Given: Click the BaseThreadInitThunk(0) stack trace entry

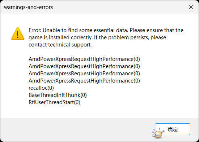Looking at the screenshot, I should pyautogui.click(x=58, y=95).
